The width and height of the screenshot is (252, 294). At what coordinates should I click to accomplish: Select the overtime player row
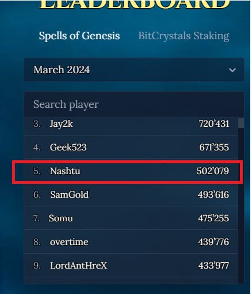131,242
